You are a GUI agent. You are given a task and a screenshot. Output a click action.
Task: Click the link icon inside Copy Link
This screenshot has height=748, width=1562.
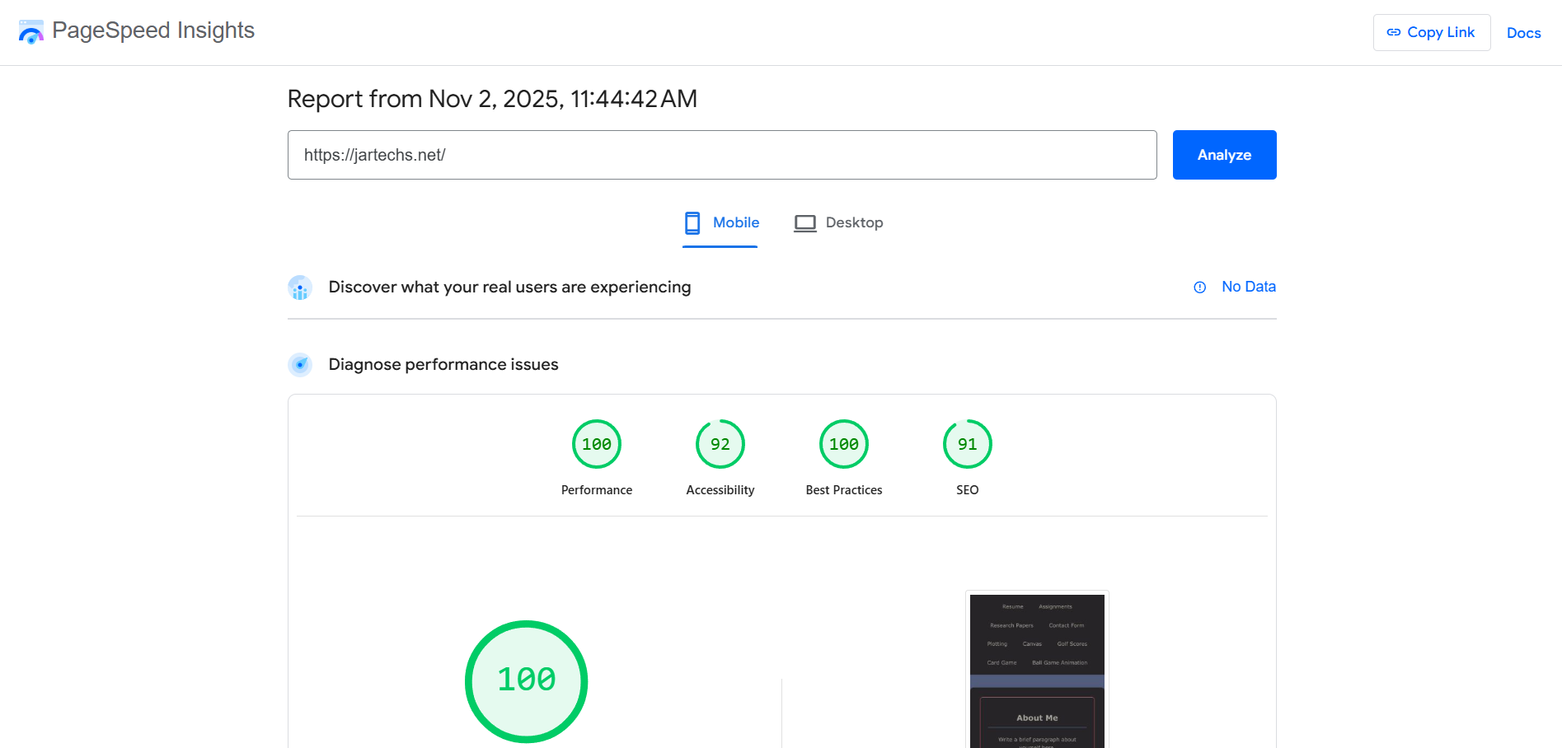pyautogui.click(x=1393, y=32)
